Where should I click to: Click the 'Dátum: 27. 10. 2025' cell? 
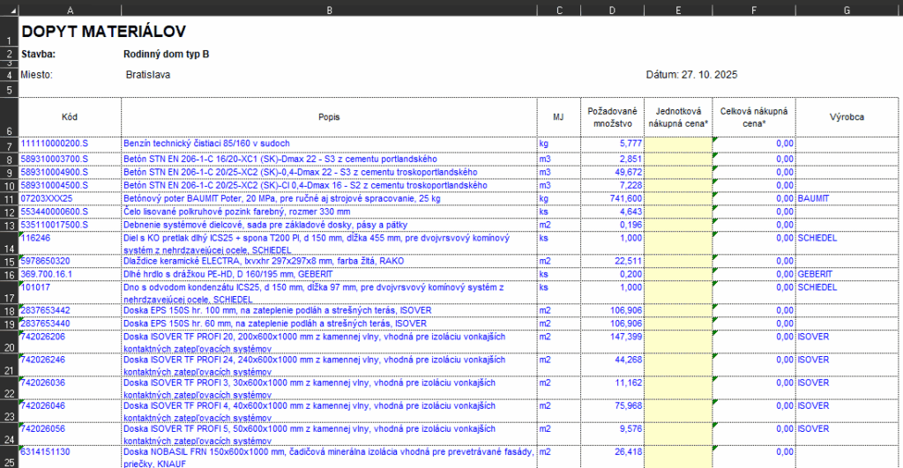pos(691,75)
